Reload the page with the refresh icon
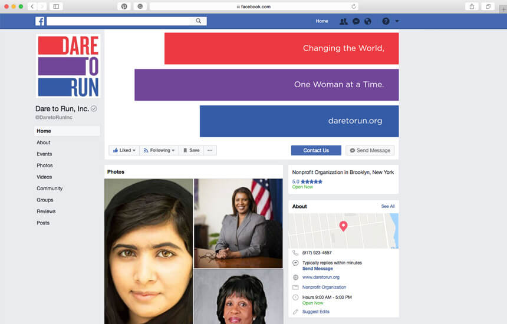The height and width of the screenshot is (324, 507). pyautogui.click(x=354, y=6)
